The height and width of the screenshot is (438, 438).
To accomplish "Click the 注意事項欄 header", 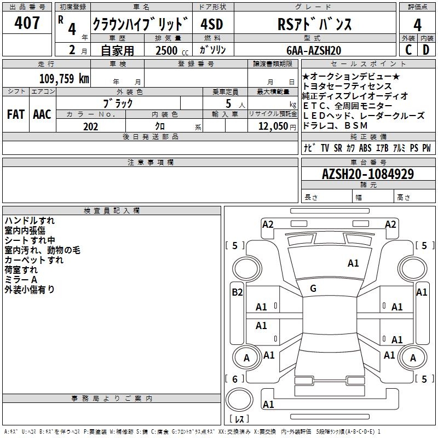I will pos(150,162).
